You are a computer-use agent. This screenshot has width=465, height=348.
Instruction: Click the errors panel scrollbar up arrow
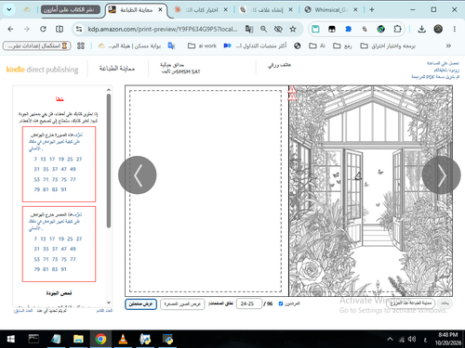pos(109,90)
